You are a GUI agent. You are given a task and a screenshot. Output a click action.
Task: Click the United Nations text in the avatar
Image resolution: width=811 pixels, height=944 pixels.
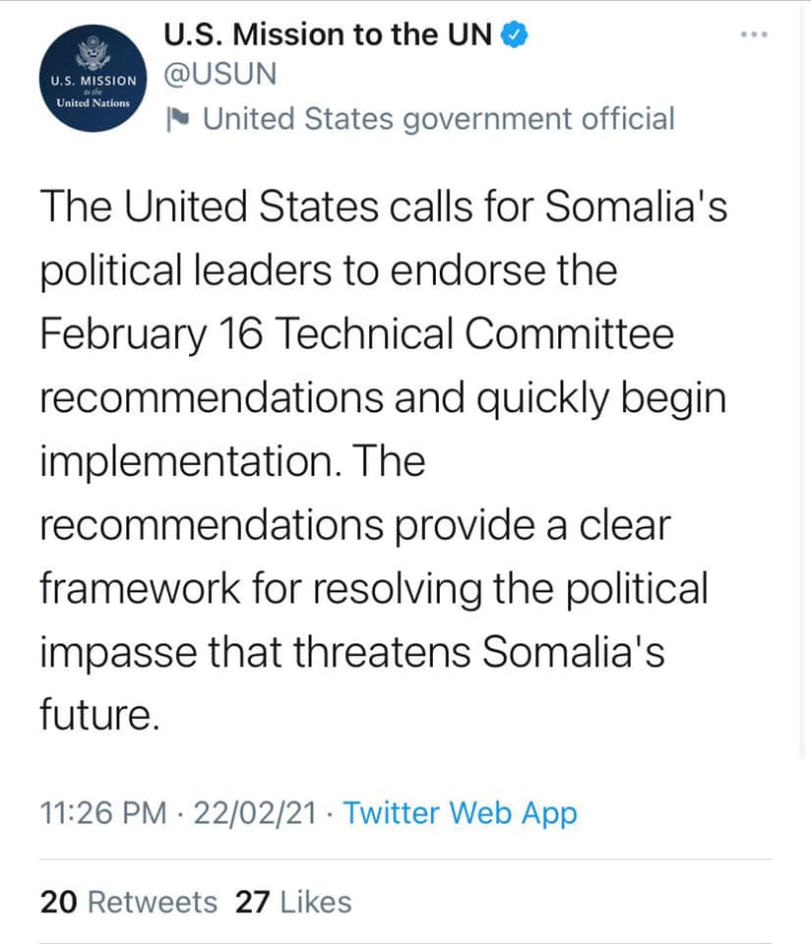(93, 103)
